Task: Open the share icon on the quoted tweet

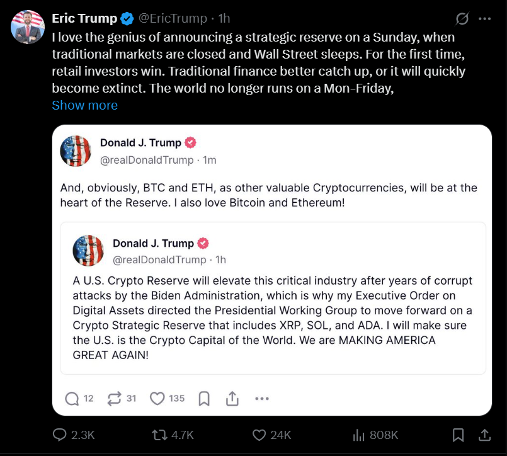Action: coord(231,398)
